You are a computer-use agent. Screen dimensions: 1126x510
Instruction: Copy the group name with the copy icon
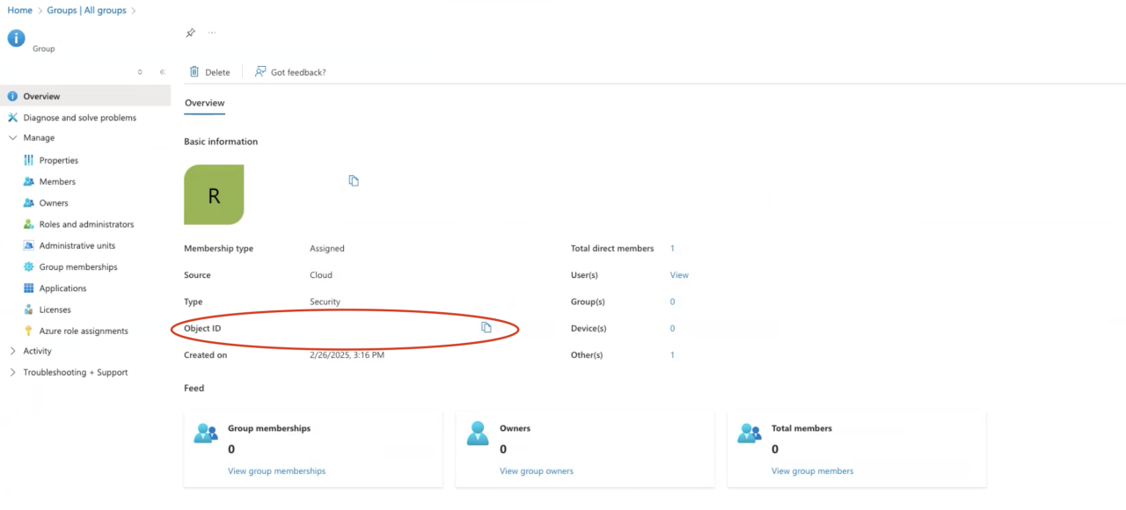point(354,180)
